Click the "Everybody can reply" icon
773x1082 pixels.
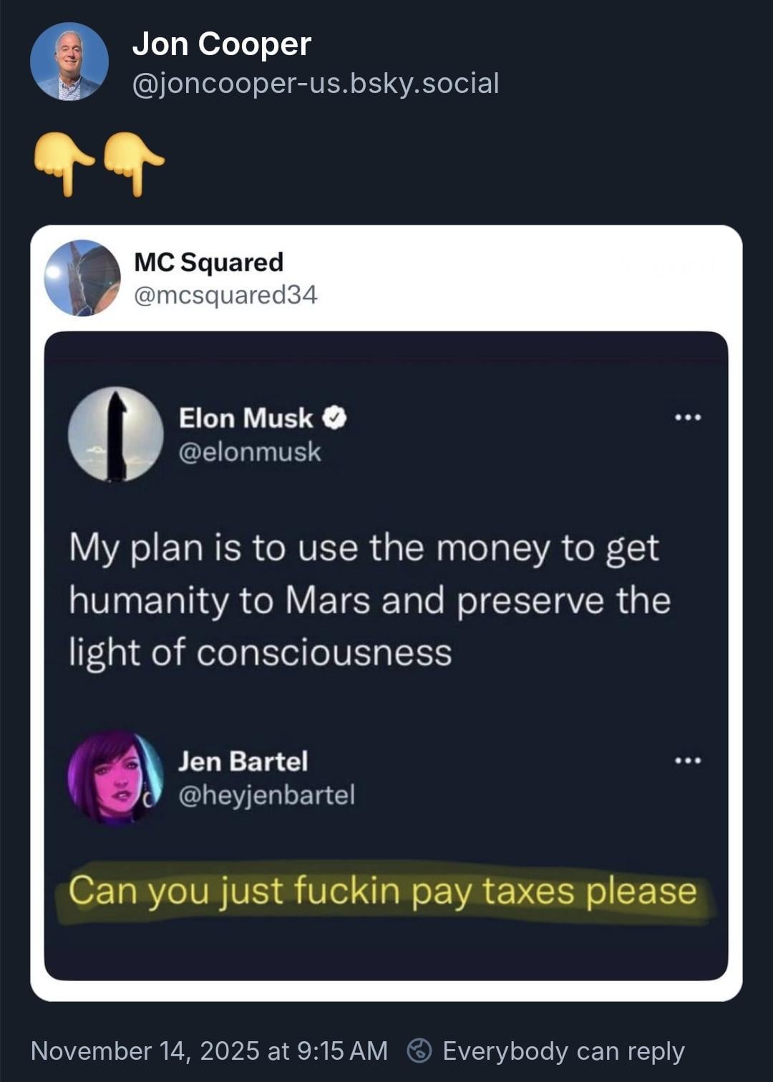point(419,1051)
